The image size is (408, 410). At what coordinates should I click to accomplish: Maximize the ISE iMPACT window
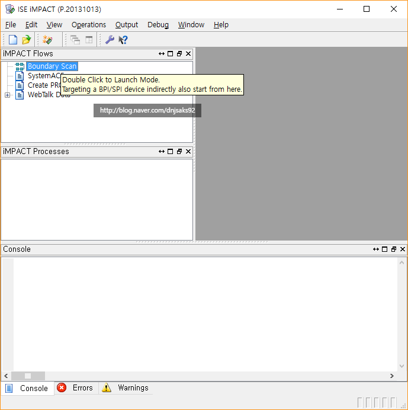click(x=367, y=9)
